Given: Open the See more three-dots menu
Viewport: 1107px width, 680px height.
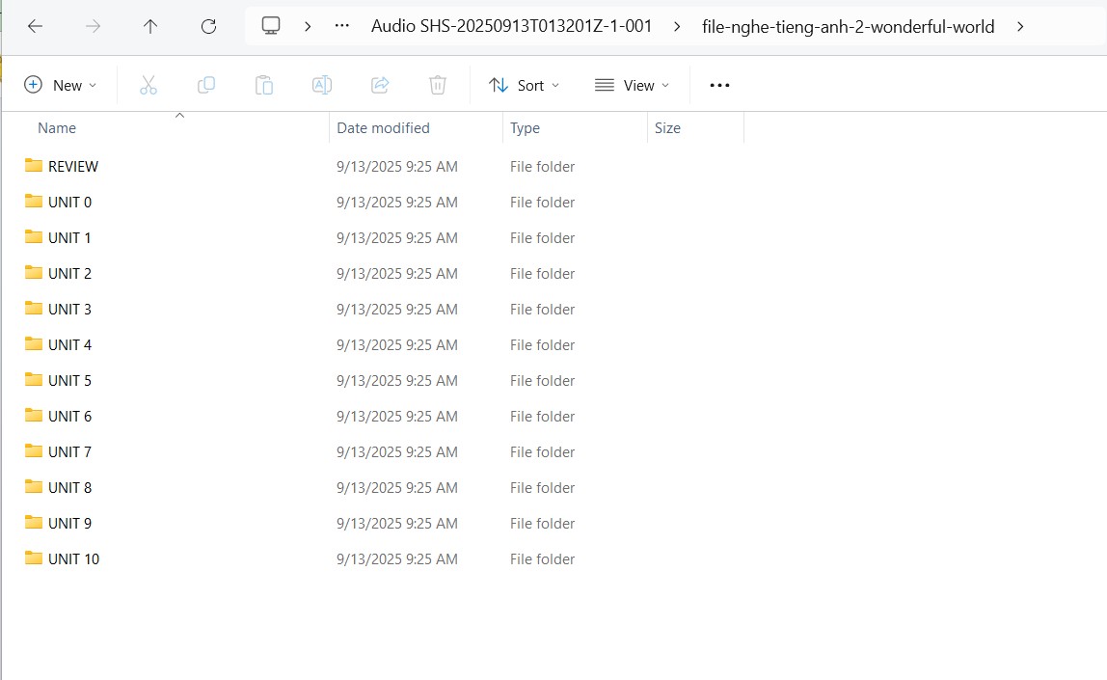Looking at the screenshot, I should pos(719,86).
